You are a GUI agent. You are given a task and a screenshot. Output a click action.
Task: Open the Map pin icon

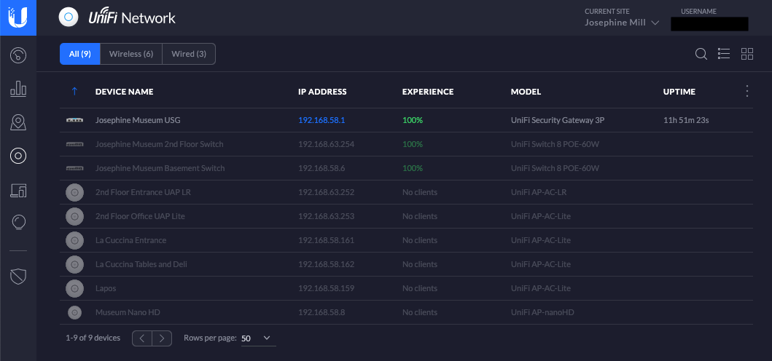18,122
